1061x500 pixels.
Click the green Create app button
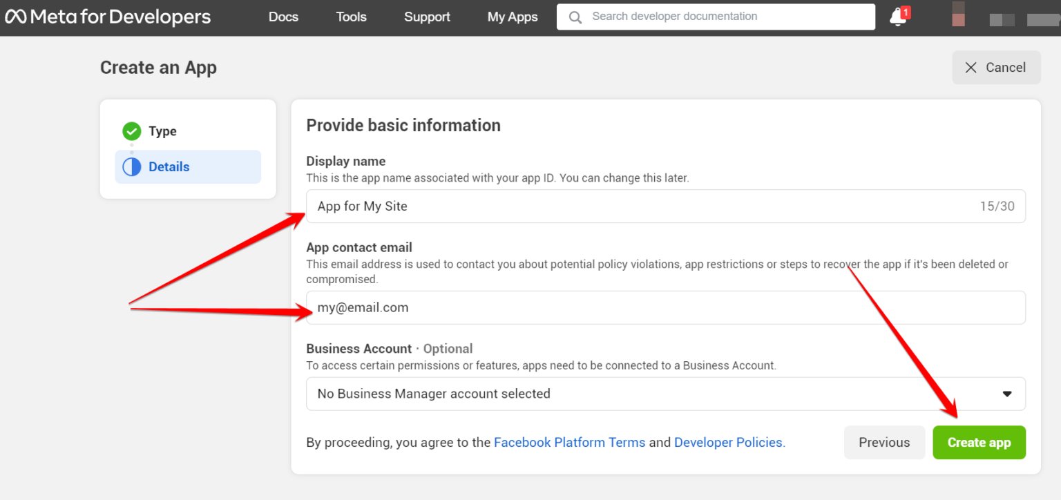[x=979, y=443]
